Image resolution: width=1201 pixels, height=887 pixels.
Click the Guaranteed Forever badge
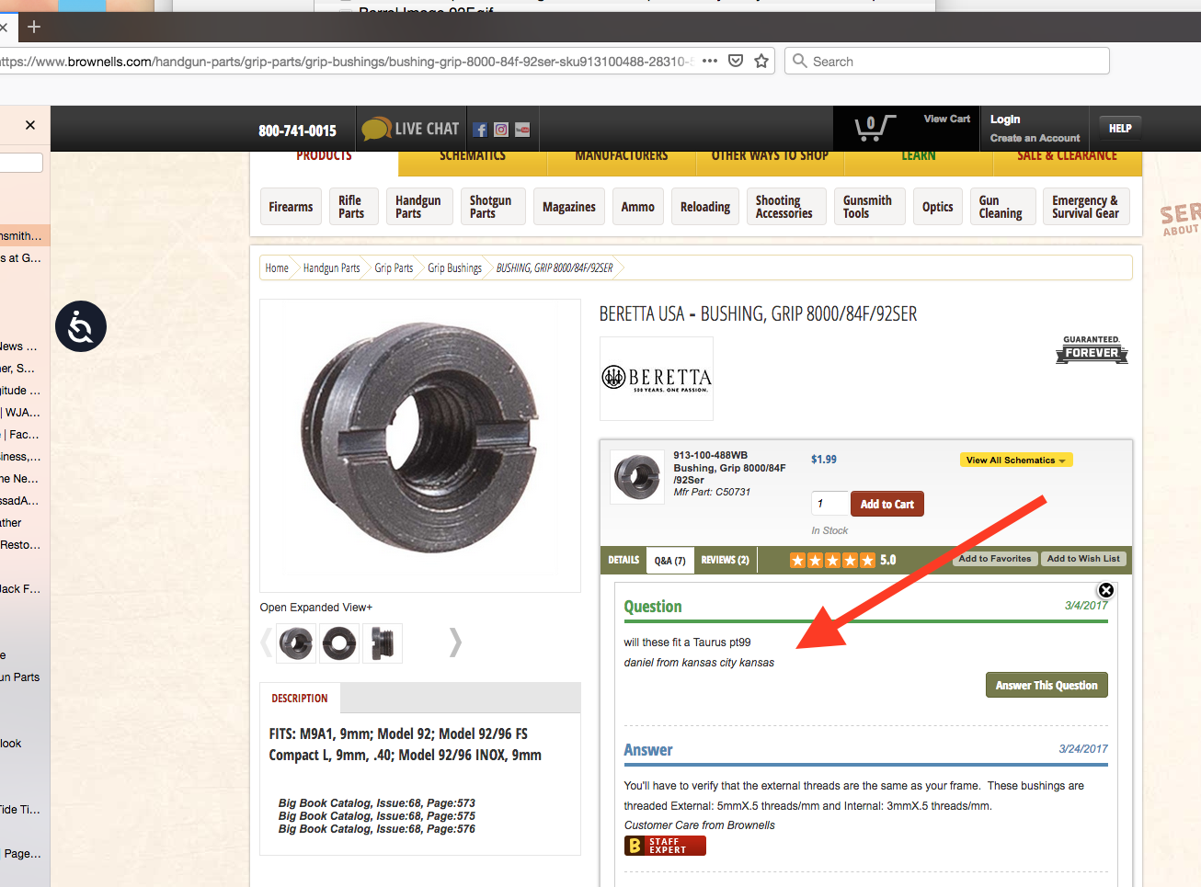[x=1092, y=349]
